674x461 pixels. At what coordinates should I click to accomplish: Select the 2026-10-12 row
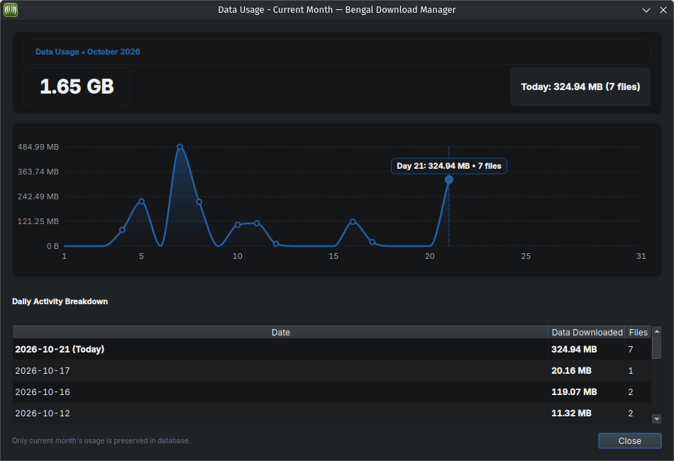[x=332, y=413]
